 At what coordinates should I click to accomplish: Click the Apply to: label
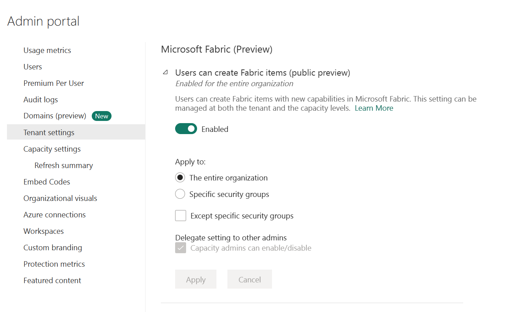coord(190,161)
